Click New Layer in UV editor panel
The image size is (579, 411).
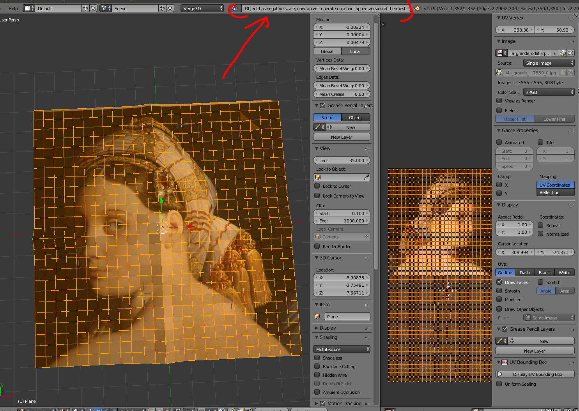[x=535, y=351]
